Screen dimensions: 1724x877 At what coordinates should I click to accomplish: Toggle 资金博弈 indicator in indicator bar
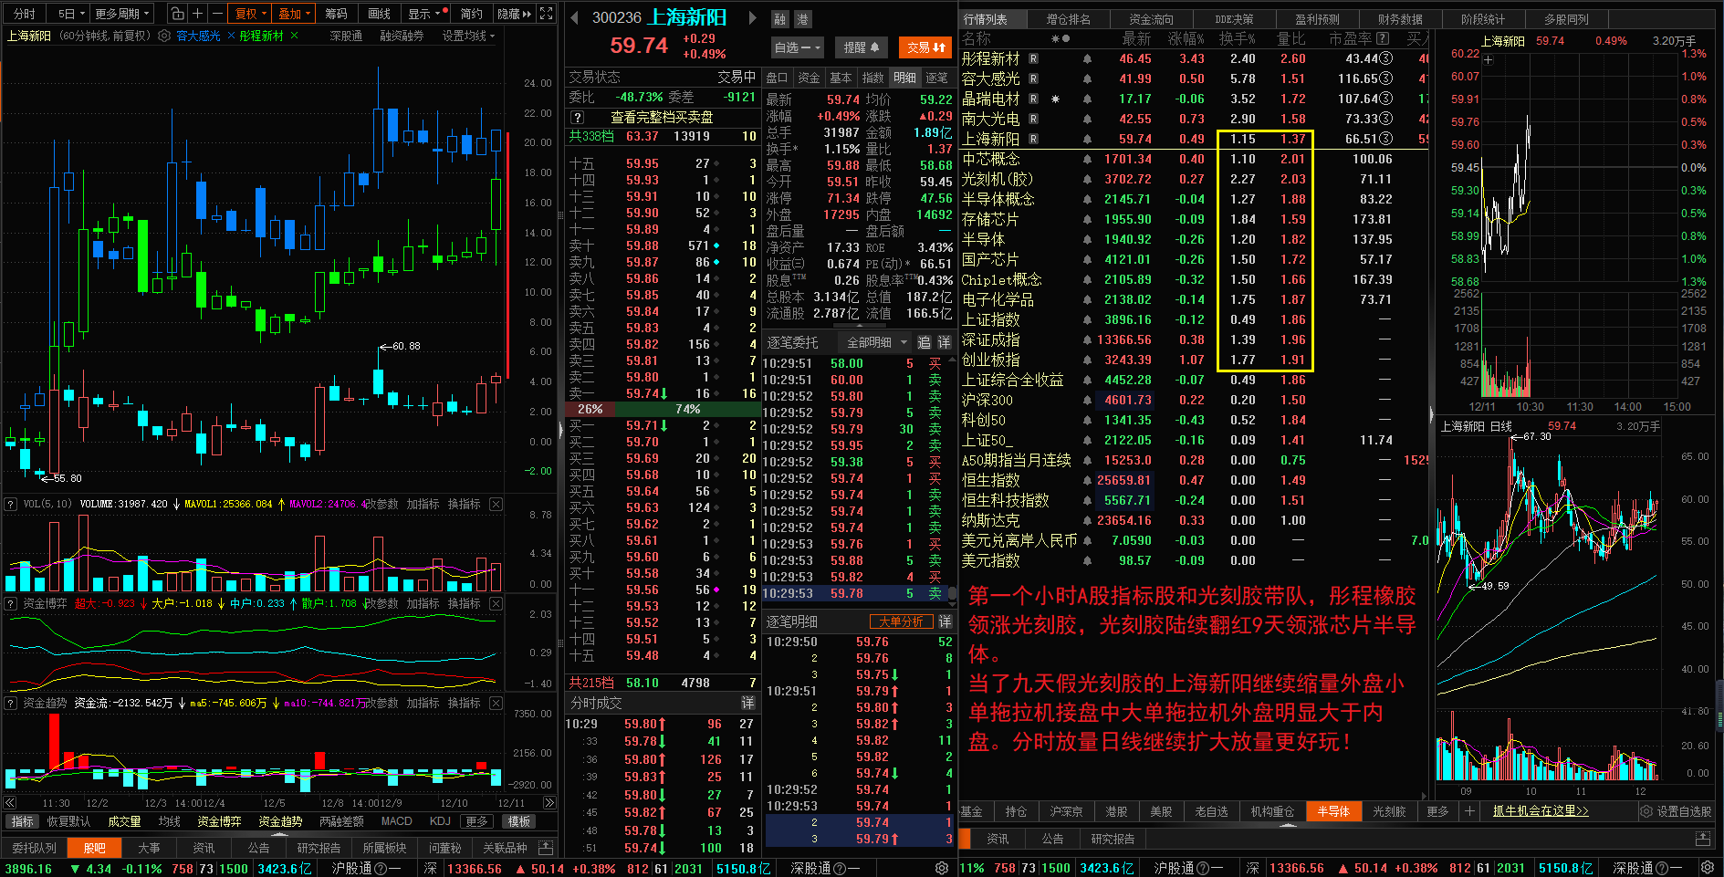(219, 821)
